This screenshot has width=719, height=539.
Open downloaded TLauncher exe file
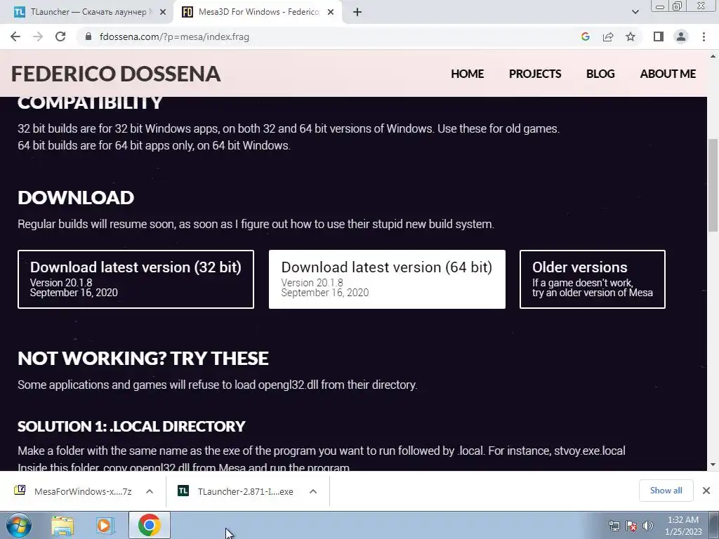click(x=236, y=491)
